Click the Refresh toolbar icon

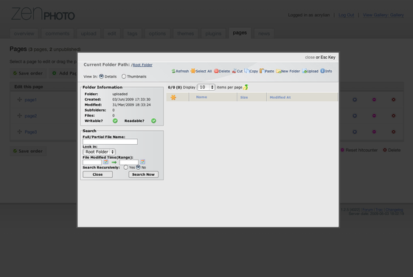tap(173, 71)
